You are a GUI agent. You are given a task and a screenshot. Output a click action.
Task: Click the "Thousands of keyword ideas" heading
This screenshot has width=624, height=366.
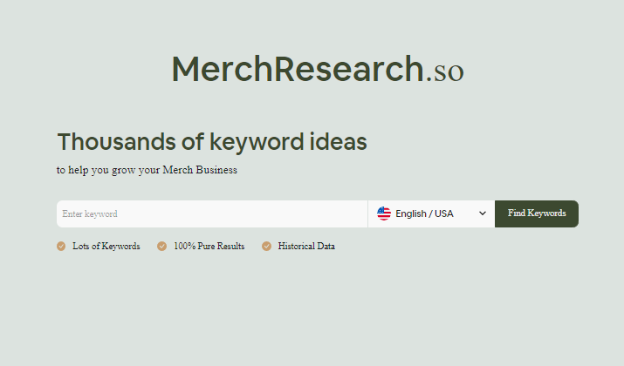212,143
